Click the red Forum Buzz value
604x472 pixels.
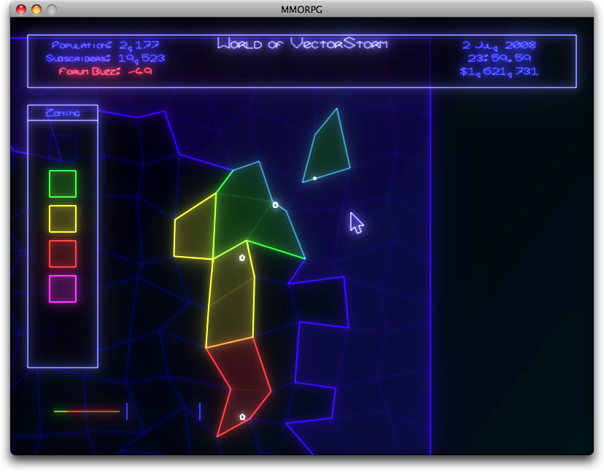coord(140,71)
